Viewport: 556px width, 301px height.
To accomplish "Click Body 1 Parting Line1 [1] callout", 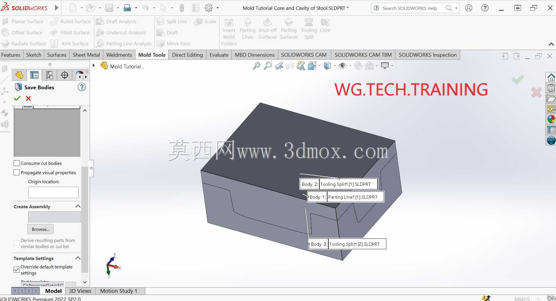I will [346, 197].
